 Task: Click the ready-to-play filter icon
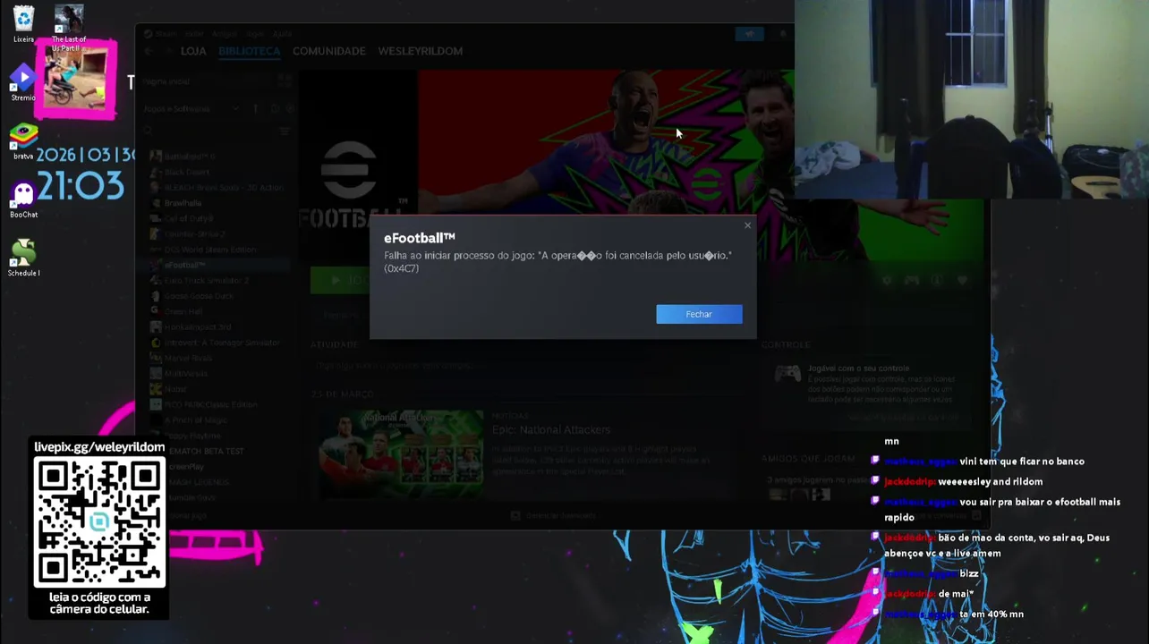[x=291, y=109]
